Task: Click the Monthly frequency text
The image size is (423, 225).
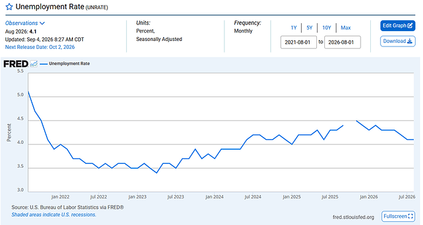Action: 243,31
